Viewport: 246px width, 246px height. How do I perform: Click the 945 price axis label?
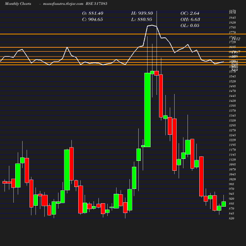point(232,194)
